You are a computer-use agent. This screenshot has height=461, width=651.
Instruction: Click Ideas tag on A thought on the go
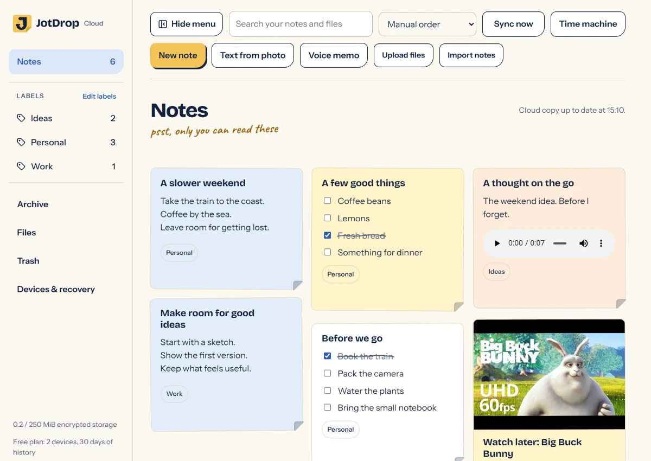pos(496,272)
